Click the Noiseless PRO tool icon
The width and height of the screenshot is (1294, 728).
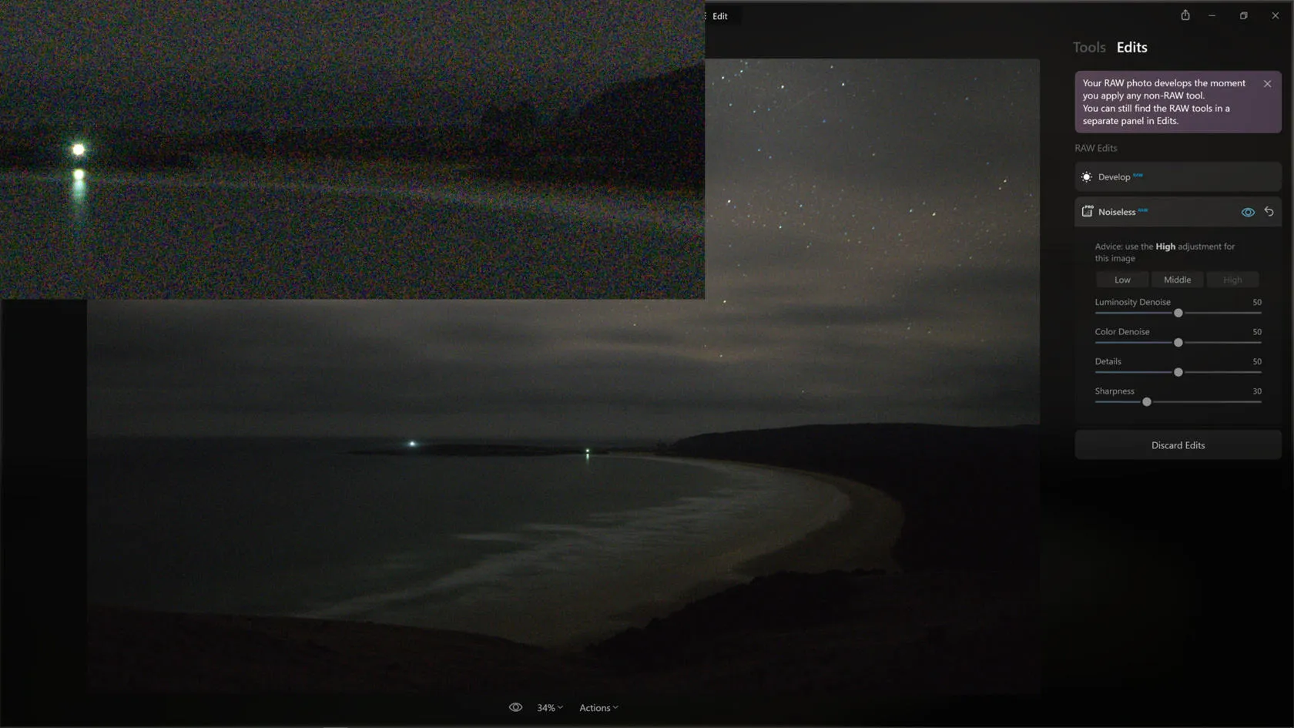[1087, 212]
